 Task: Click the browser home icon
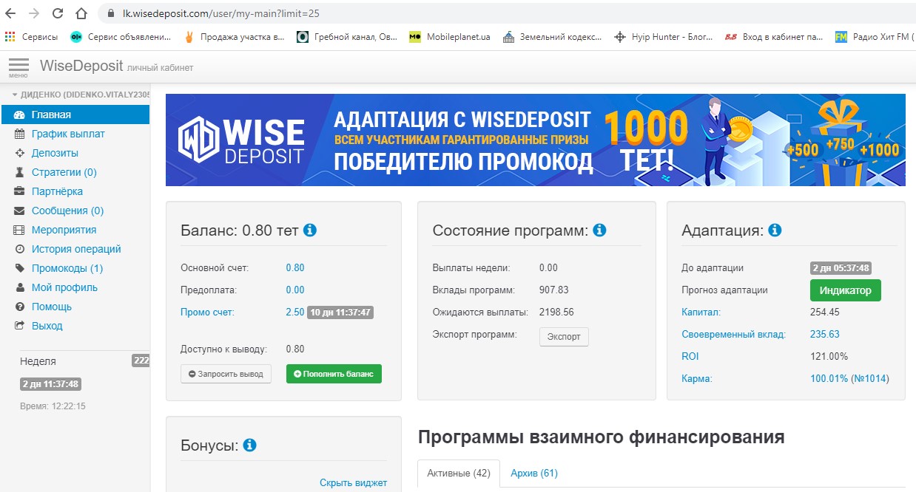pyautogui.click(x=81, y=13)
